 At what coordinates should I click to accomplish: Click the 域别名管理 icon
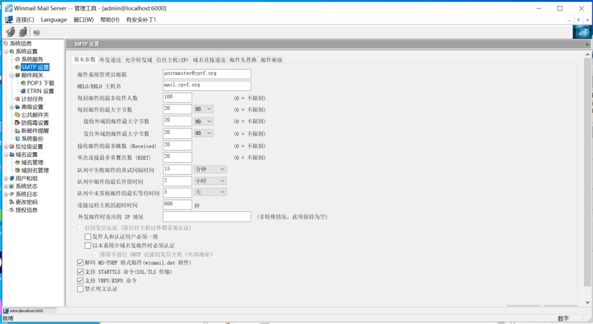click(x=17, y=170)
